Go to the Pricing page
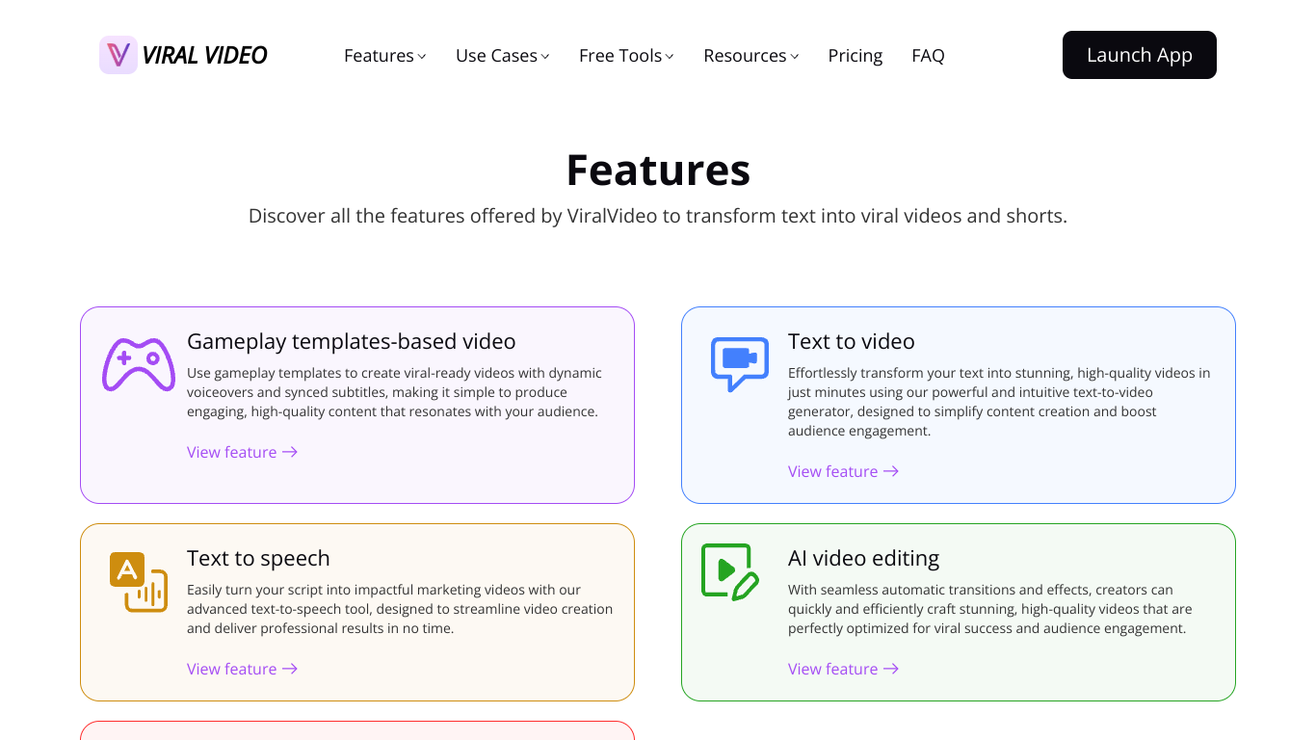 click(855, 56)
